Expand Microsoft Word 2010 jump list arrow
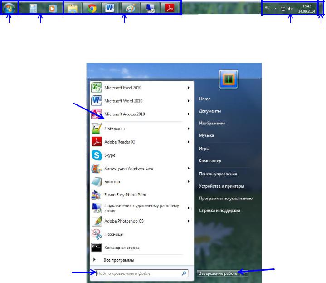This screenshot has width=326, height=283. (x=188, y=101)
